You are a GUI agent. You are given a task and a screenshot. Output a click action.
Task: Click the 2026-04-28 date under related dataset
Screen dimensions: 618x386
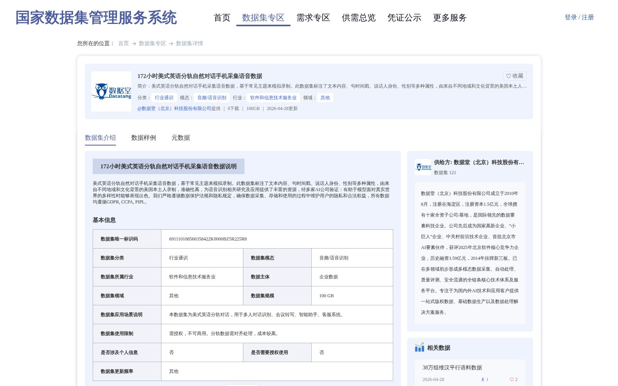433,379
